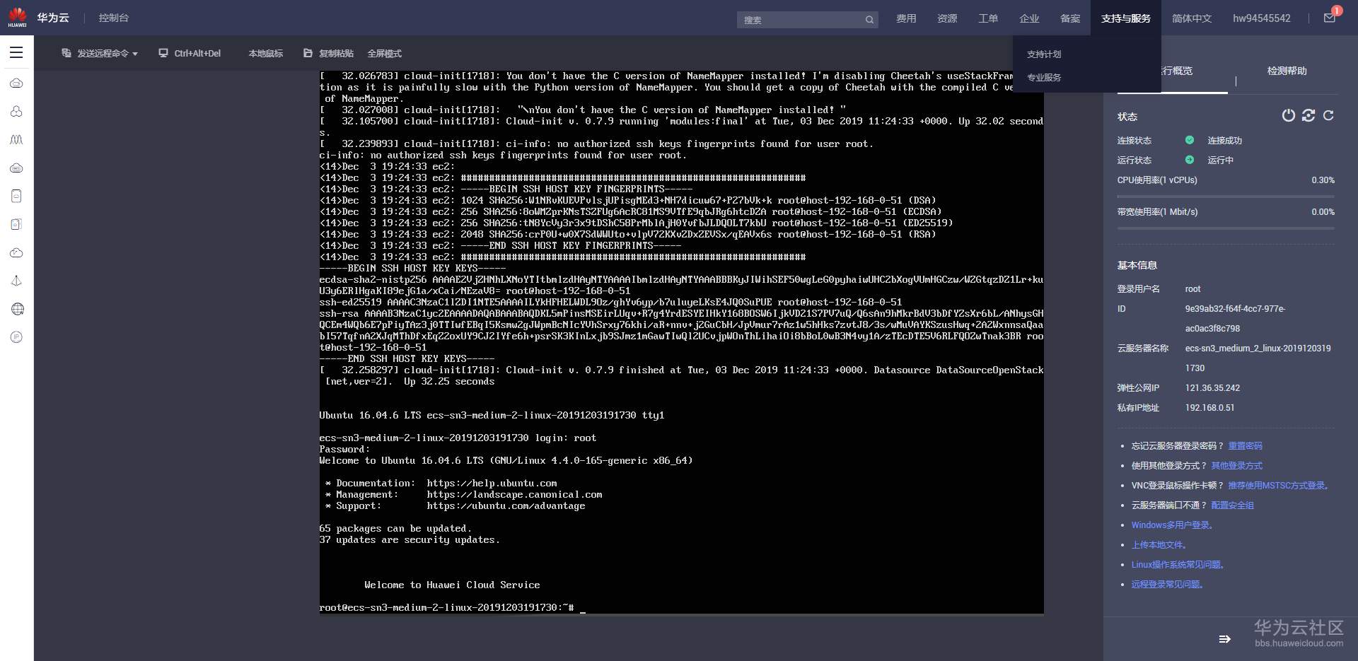Click the terminal prompt line to focus console
The height and width of the screenshot is (661, 1358).
click(453, 608)
